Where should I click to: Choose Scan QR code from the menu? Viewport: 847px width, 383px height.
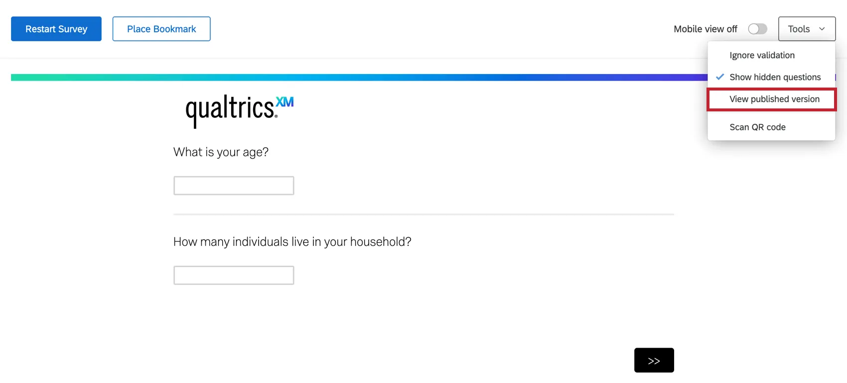click(757, 127)
